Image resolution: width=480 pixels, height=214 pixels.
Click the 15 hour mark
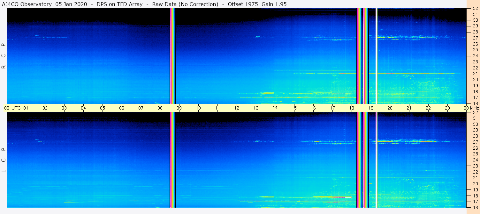point(294,108)
